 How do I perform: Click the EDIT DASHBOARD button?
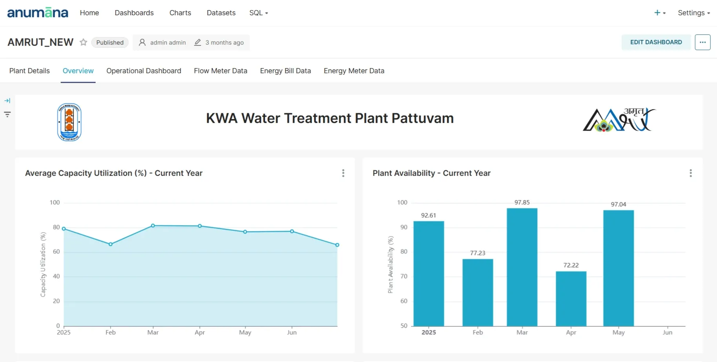pyautogui.click(x=656, y=42)
